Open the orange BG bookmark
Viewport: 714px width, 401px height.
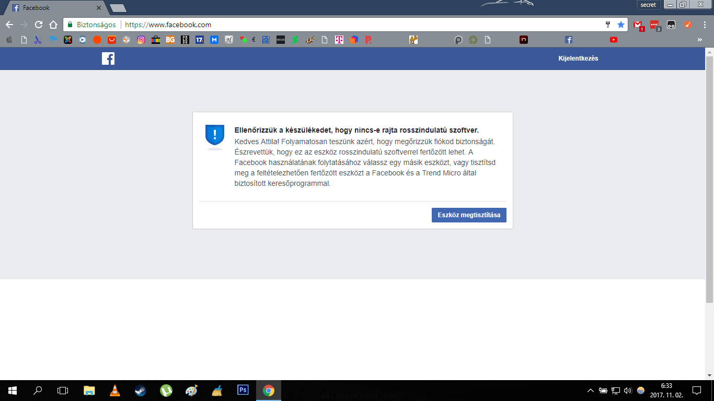(170, 40)
